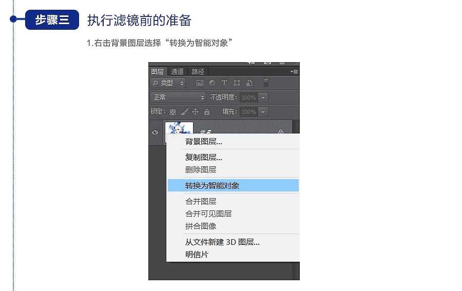Filter layers by shape layers icon
The height and width of the screenshot is (291, 462).
coord(237,83)
